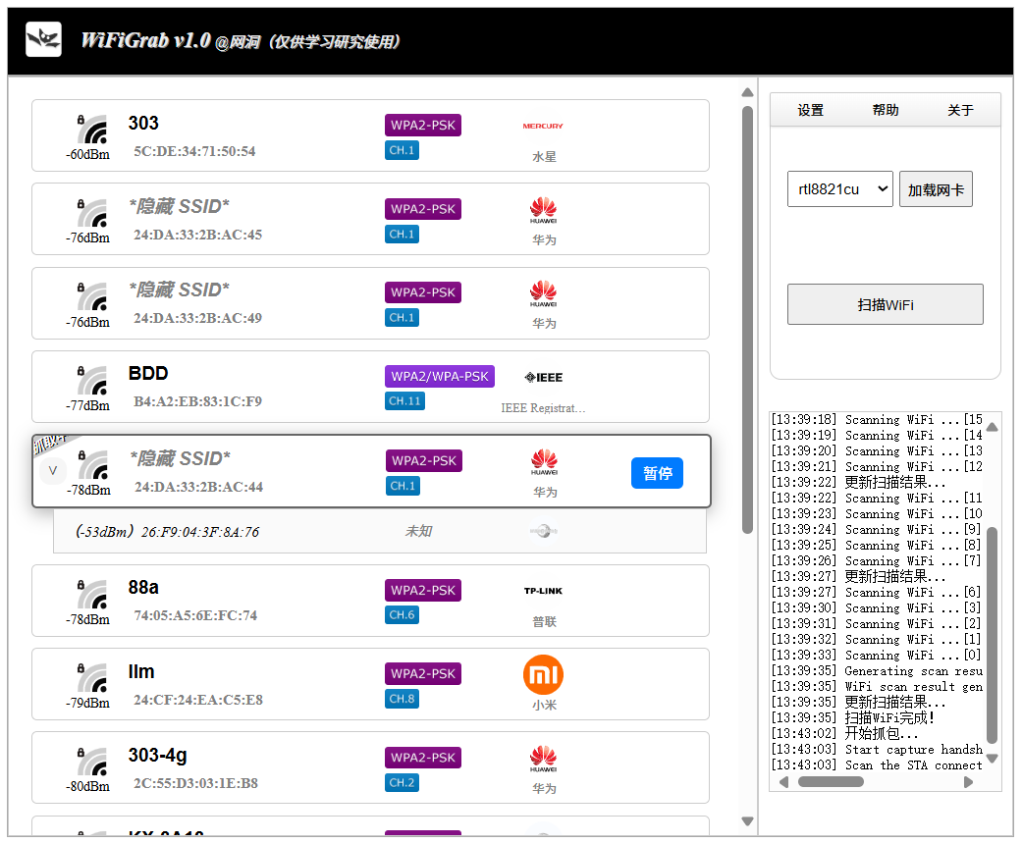Click the IEEE Registrat... vendor text
This screenshot has height=843, width=1022.
(543, 408)
